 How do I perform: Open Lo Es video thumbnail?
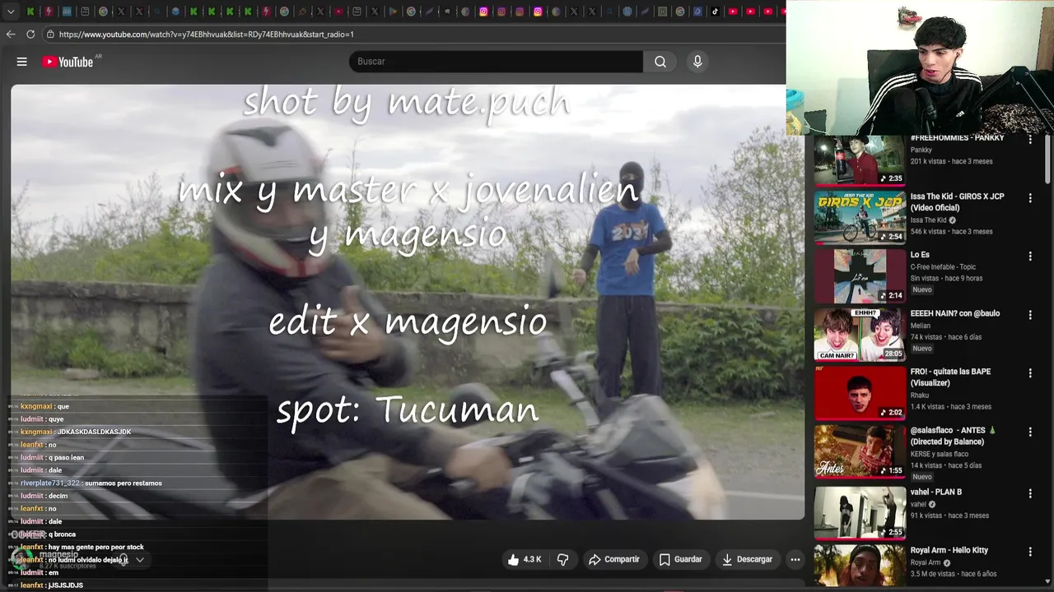[x=860, y=276]
